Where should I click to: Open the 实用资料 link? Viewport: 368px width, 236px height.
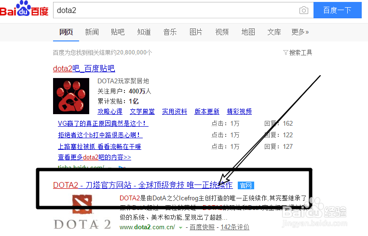[175, 111]
